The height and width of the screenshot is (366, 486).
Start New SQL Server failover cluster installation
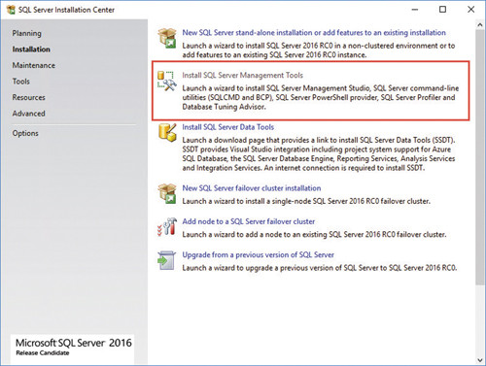pos(252,188)
